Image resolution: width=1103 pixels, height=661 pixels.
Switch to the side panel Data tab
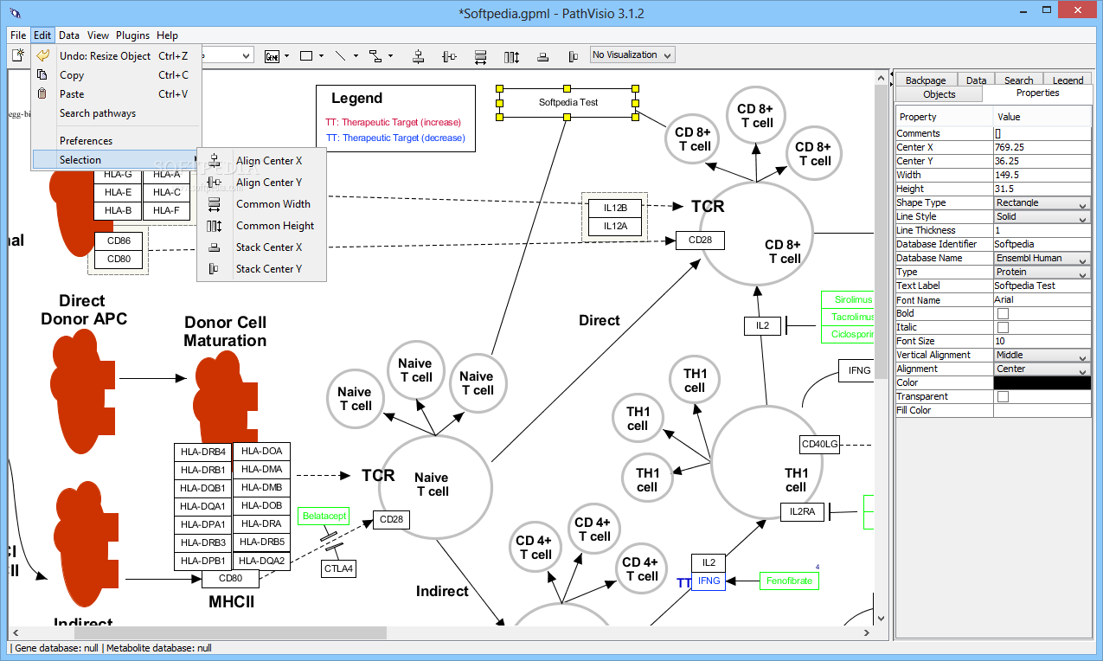(x=976, y=80)
